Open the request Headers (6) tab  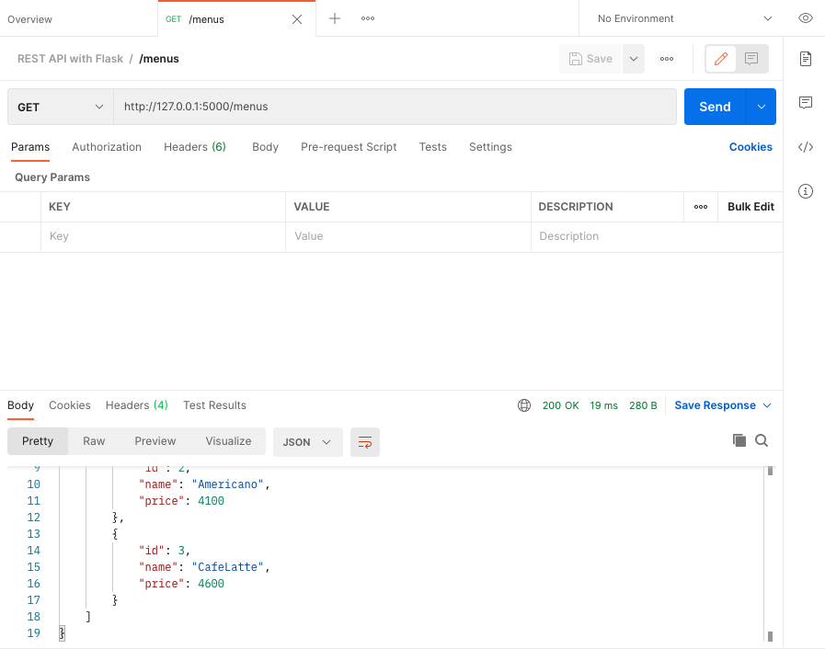195,147
